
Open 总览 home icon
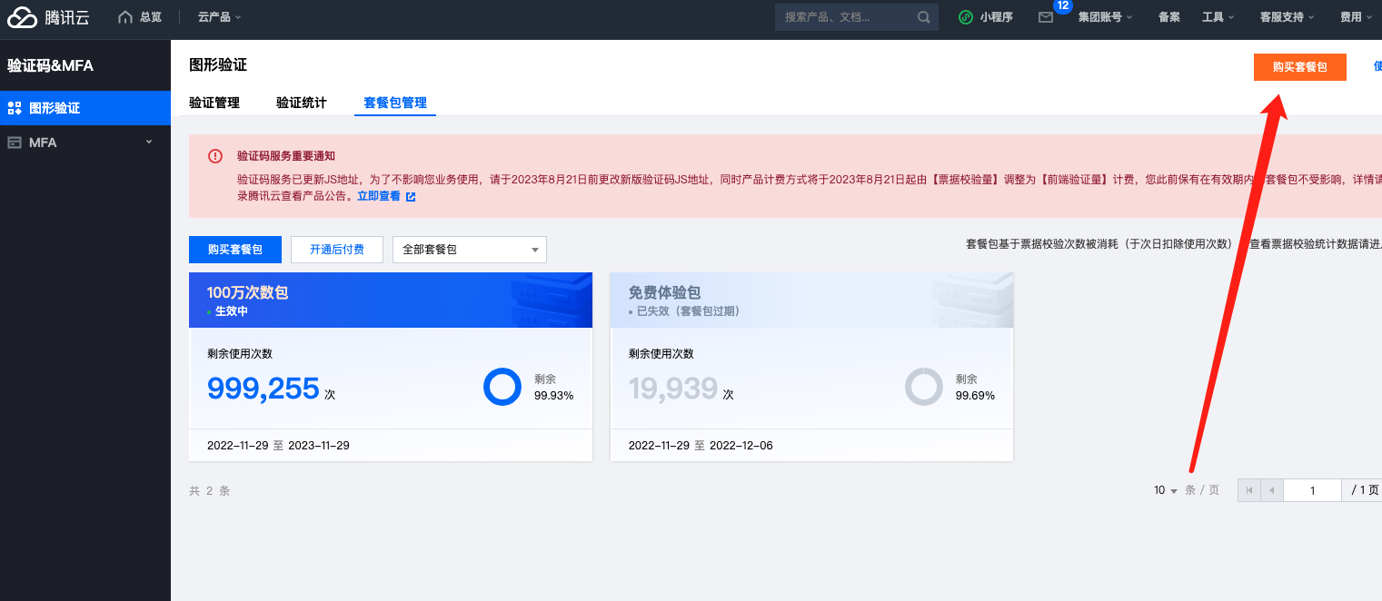[125, 17]
